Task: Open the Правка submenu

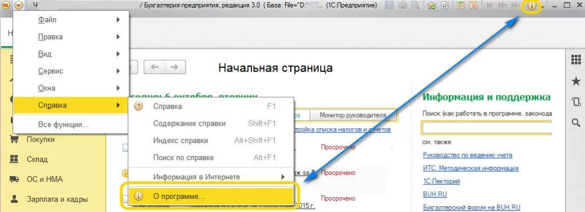Action: [x=71, y=37]
